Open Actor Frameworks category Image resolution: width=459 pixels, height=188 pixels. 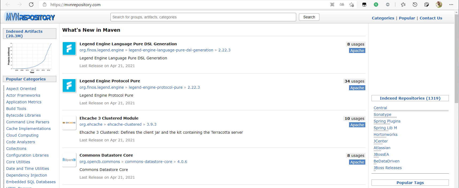[23, 95]
